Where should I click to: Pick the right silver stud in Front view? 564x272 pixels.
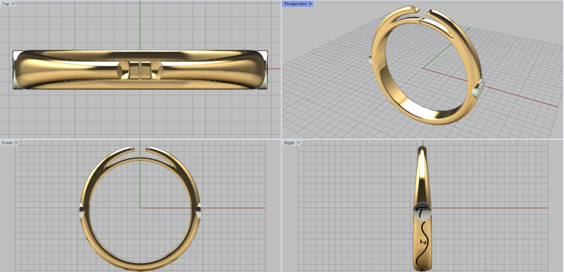click(x=199, y=209)
